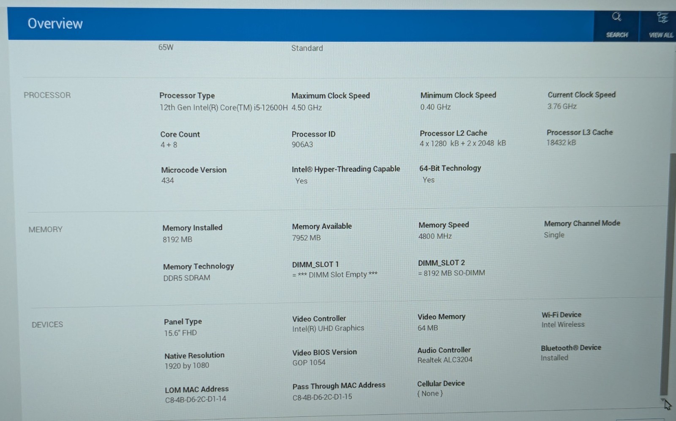
Task: Click Memory Available value 7952 MB
Action: 306,238
